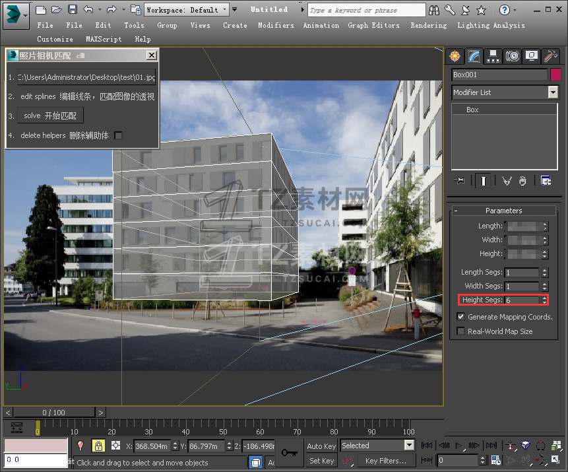The height and width of the screenshot is (472, 568).
Task: Toggle the Selection Lock padlock icon
Action: pos(98,446)
